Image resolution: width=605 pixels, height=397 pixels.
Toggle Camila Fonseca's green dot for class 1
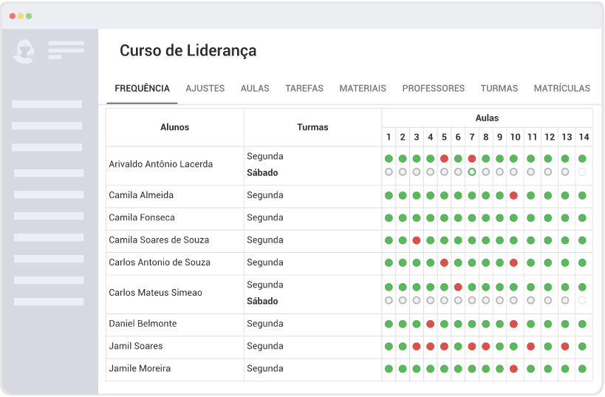click(x=389, y=218)
